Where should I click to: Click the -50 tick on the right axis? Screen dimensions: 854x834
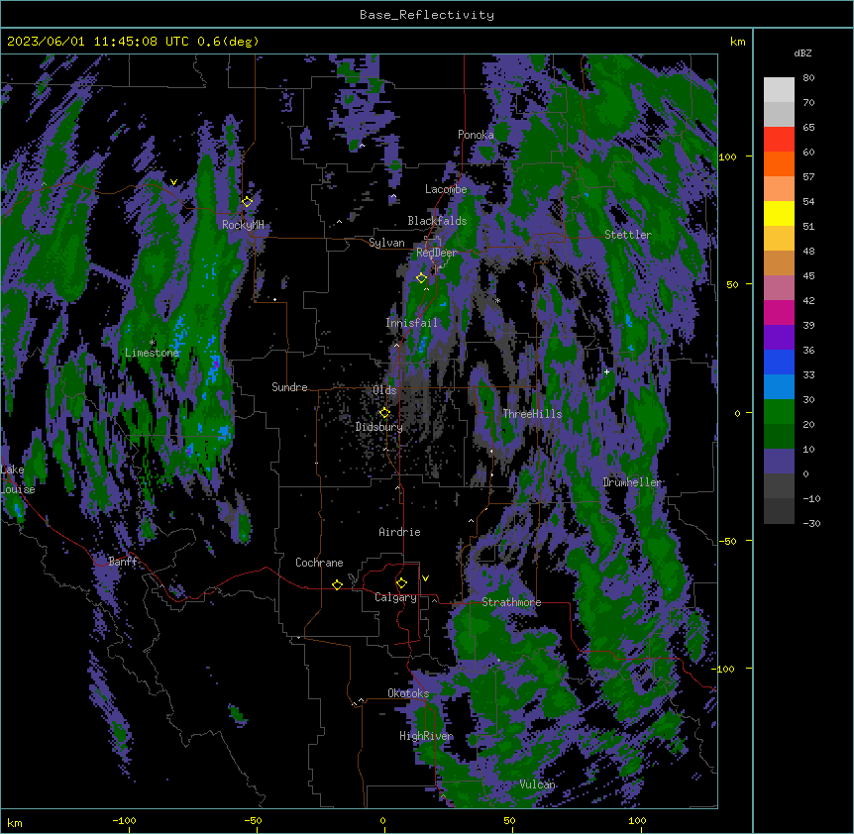(726, 541)
